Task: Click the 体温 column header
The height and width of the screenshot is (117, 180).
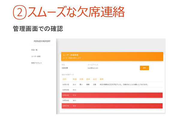Action: pyautogui.click(x=75, y=79)
